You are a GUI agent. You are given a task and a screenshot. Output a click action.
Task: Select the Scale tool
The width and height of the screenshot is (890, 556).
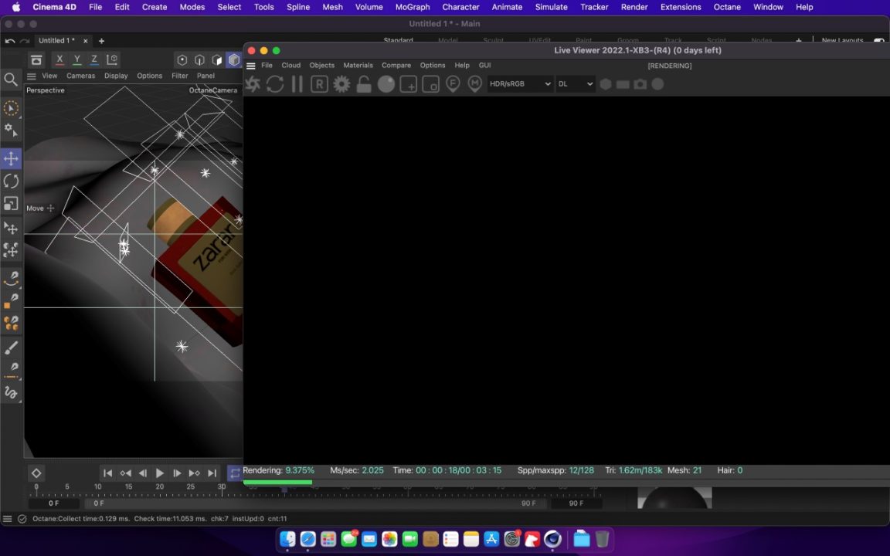pyautogui.click(x=12, y=204)
